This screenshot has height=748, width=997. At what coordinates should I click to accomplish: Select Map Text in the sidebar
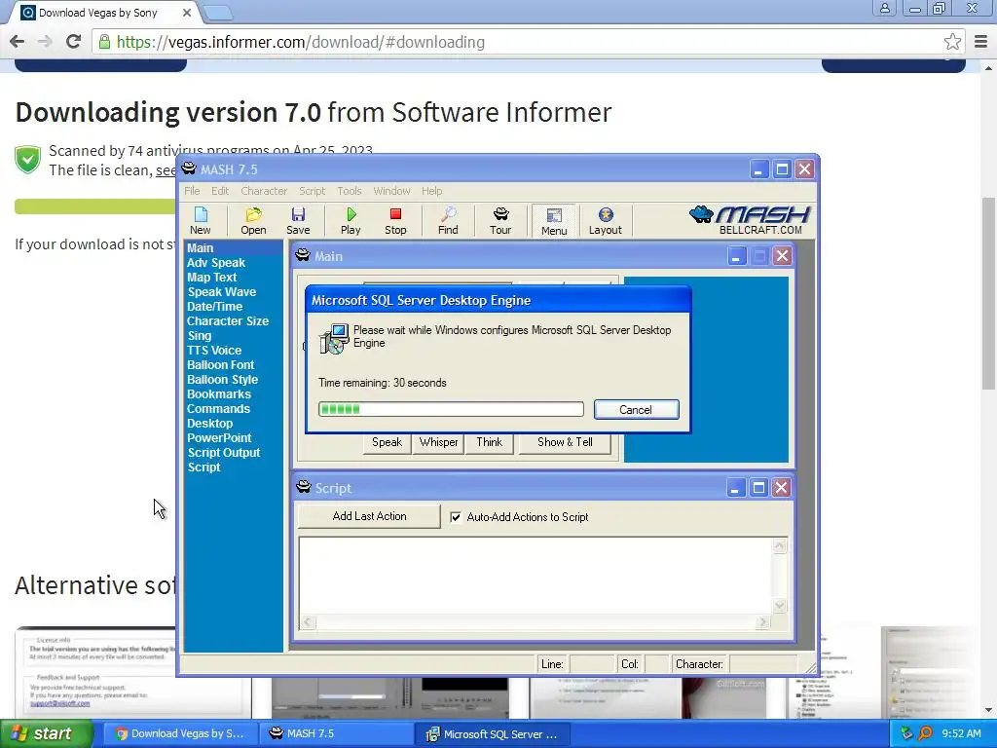(x=211, y=278)
